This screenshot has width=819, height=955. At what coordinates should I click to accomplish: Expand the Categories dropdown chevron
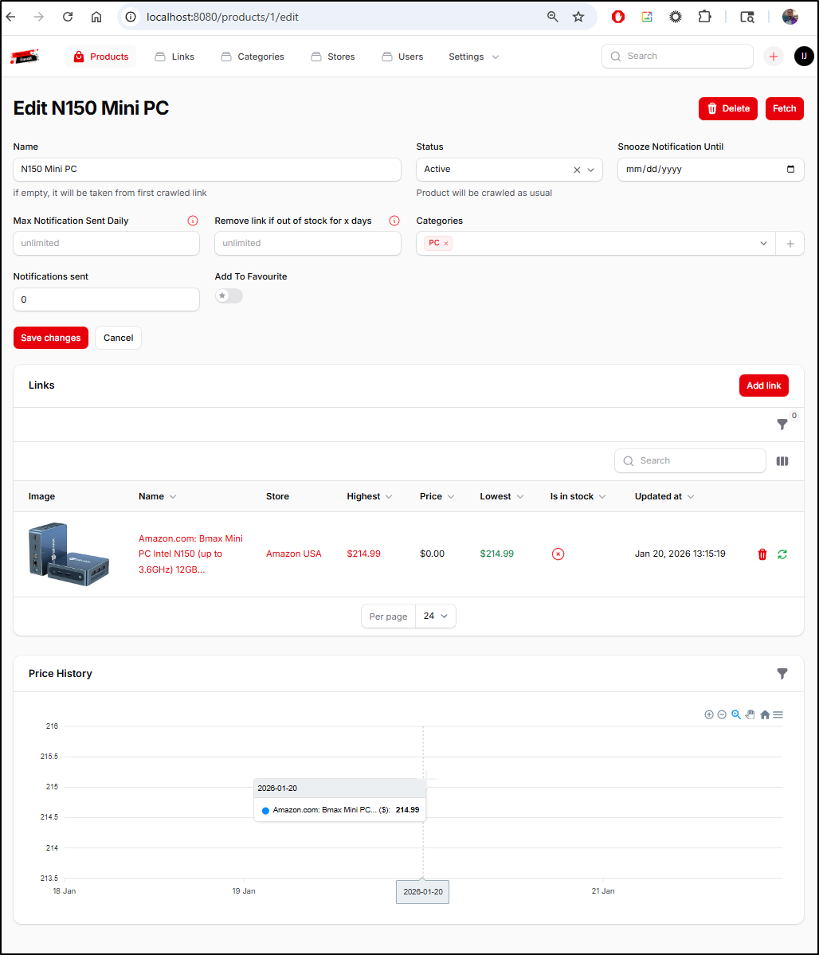click(x=763, y=244)
